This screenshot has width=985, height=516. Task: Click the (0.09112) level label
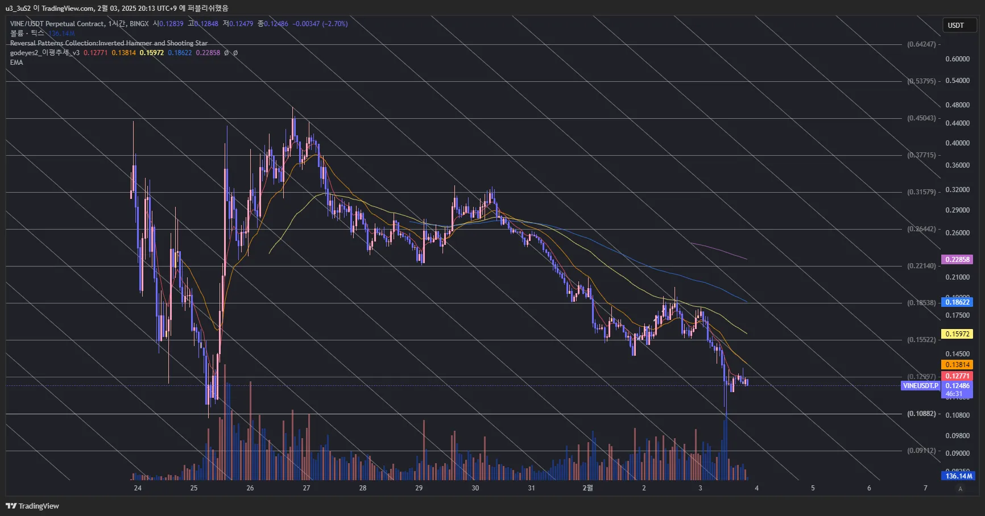(921, 451)
